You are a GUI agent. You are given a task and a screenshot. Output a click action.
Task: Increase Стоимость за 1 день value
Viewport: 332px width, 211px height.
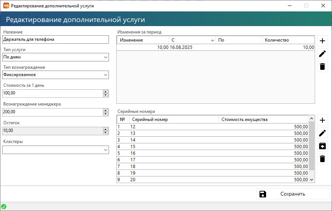click(106, 92)
